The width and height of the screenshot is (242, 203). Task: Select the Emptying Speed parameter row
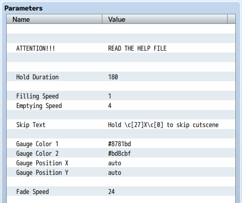(121, 105)
